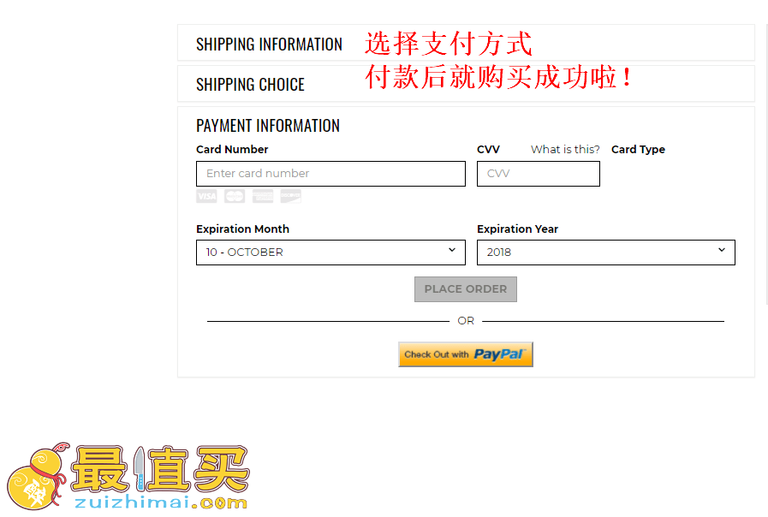Click the Expiration Year label
The height and width of the screenshot is (517, 768).
pyautogui.click(x=518, y=229)
